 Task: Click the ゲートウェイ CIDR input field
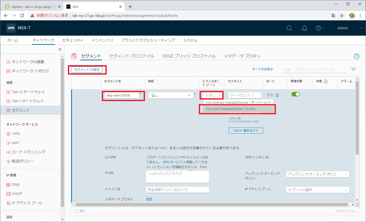[x=245, y=95]
